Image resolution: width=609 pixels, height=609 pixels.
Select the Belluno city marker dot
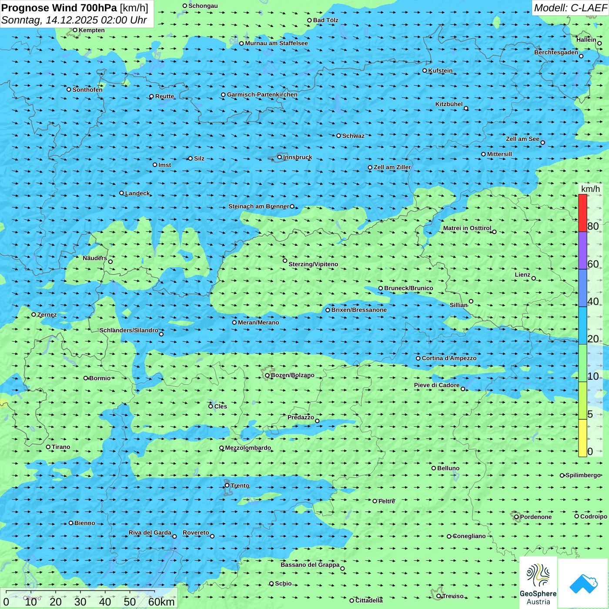tap(434, 468)
